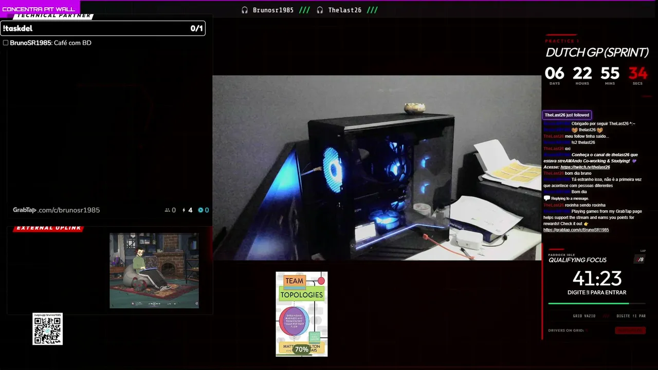Click the 0/1 task counter
Viewport: 658px width, 370px height.
[196, 28]
